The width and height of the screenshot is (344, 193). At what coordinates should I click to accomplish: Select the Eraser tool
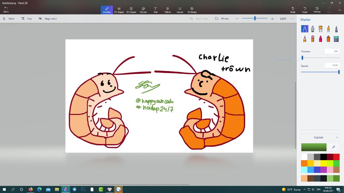point(312,39)
